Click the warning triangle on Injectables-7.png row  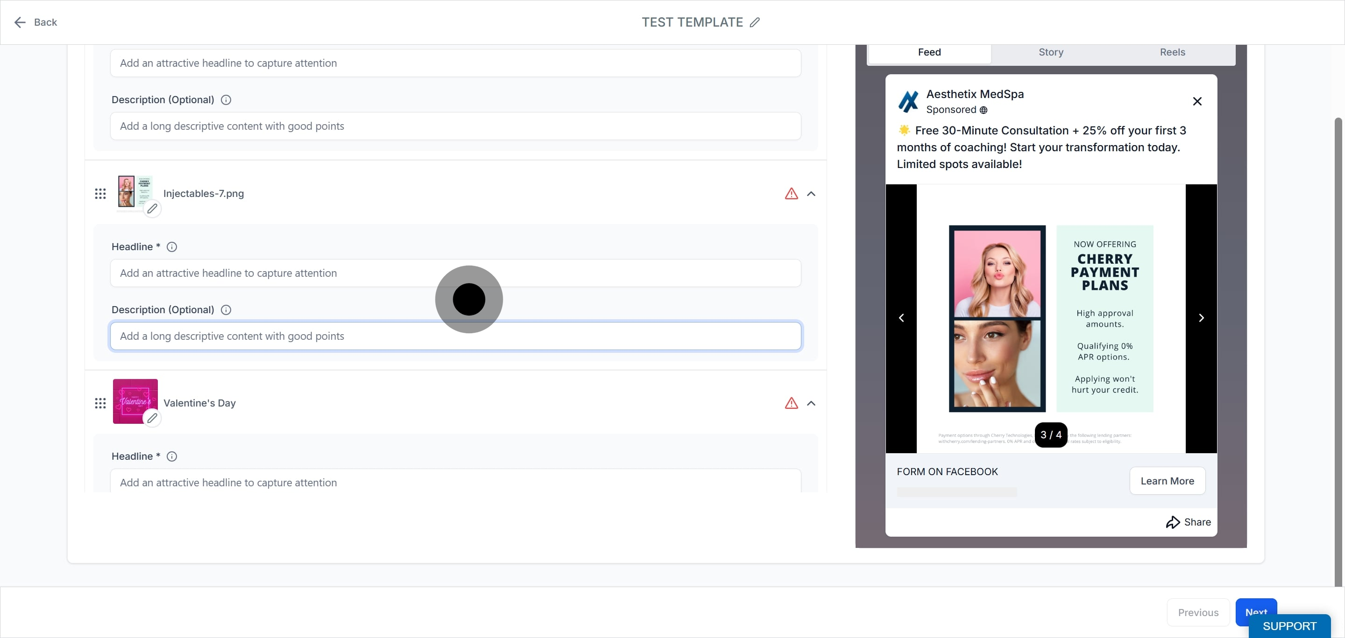[792, 194]
